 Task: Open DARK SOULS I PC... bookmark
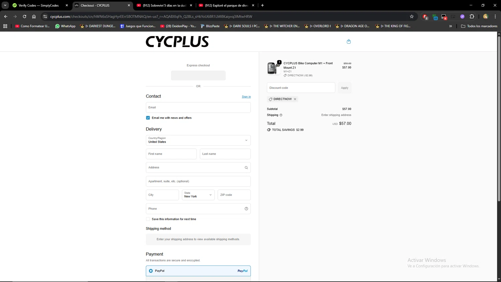tap(242, 26)
